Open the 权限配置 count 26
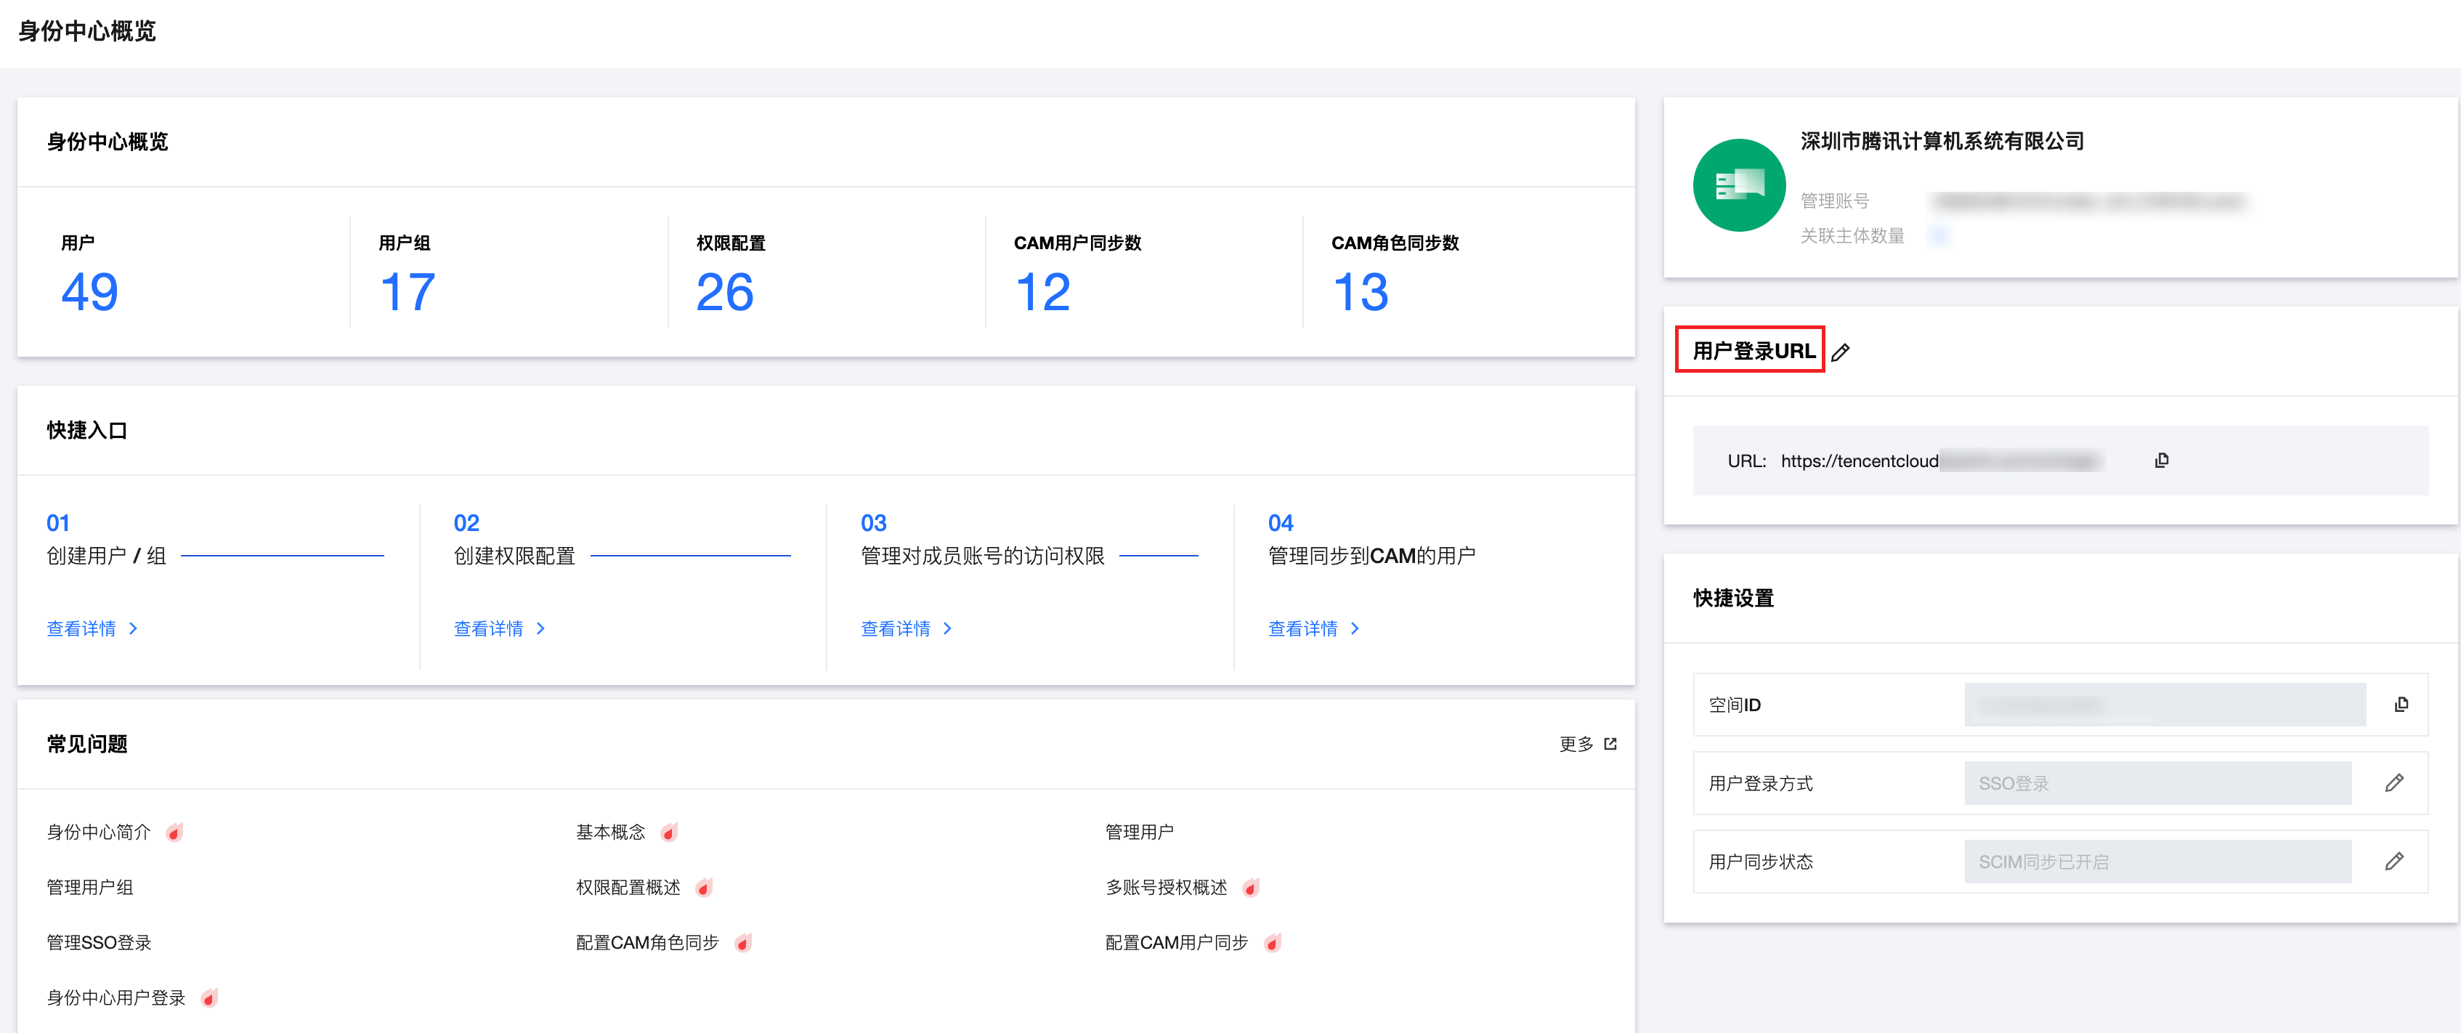 pos(724,291)
